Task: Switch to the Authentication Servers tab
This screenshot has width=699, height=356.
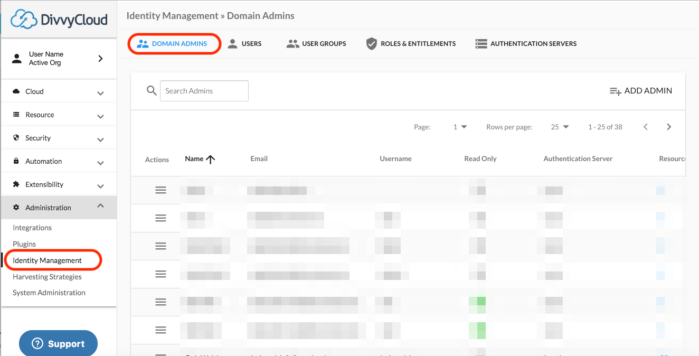Action: click(526, 43)
